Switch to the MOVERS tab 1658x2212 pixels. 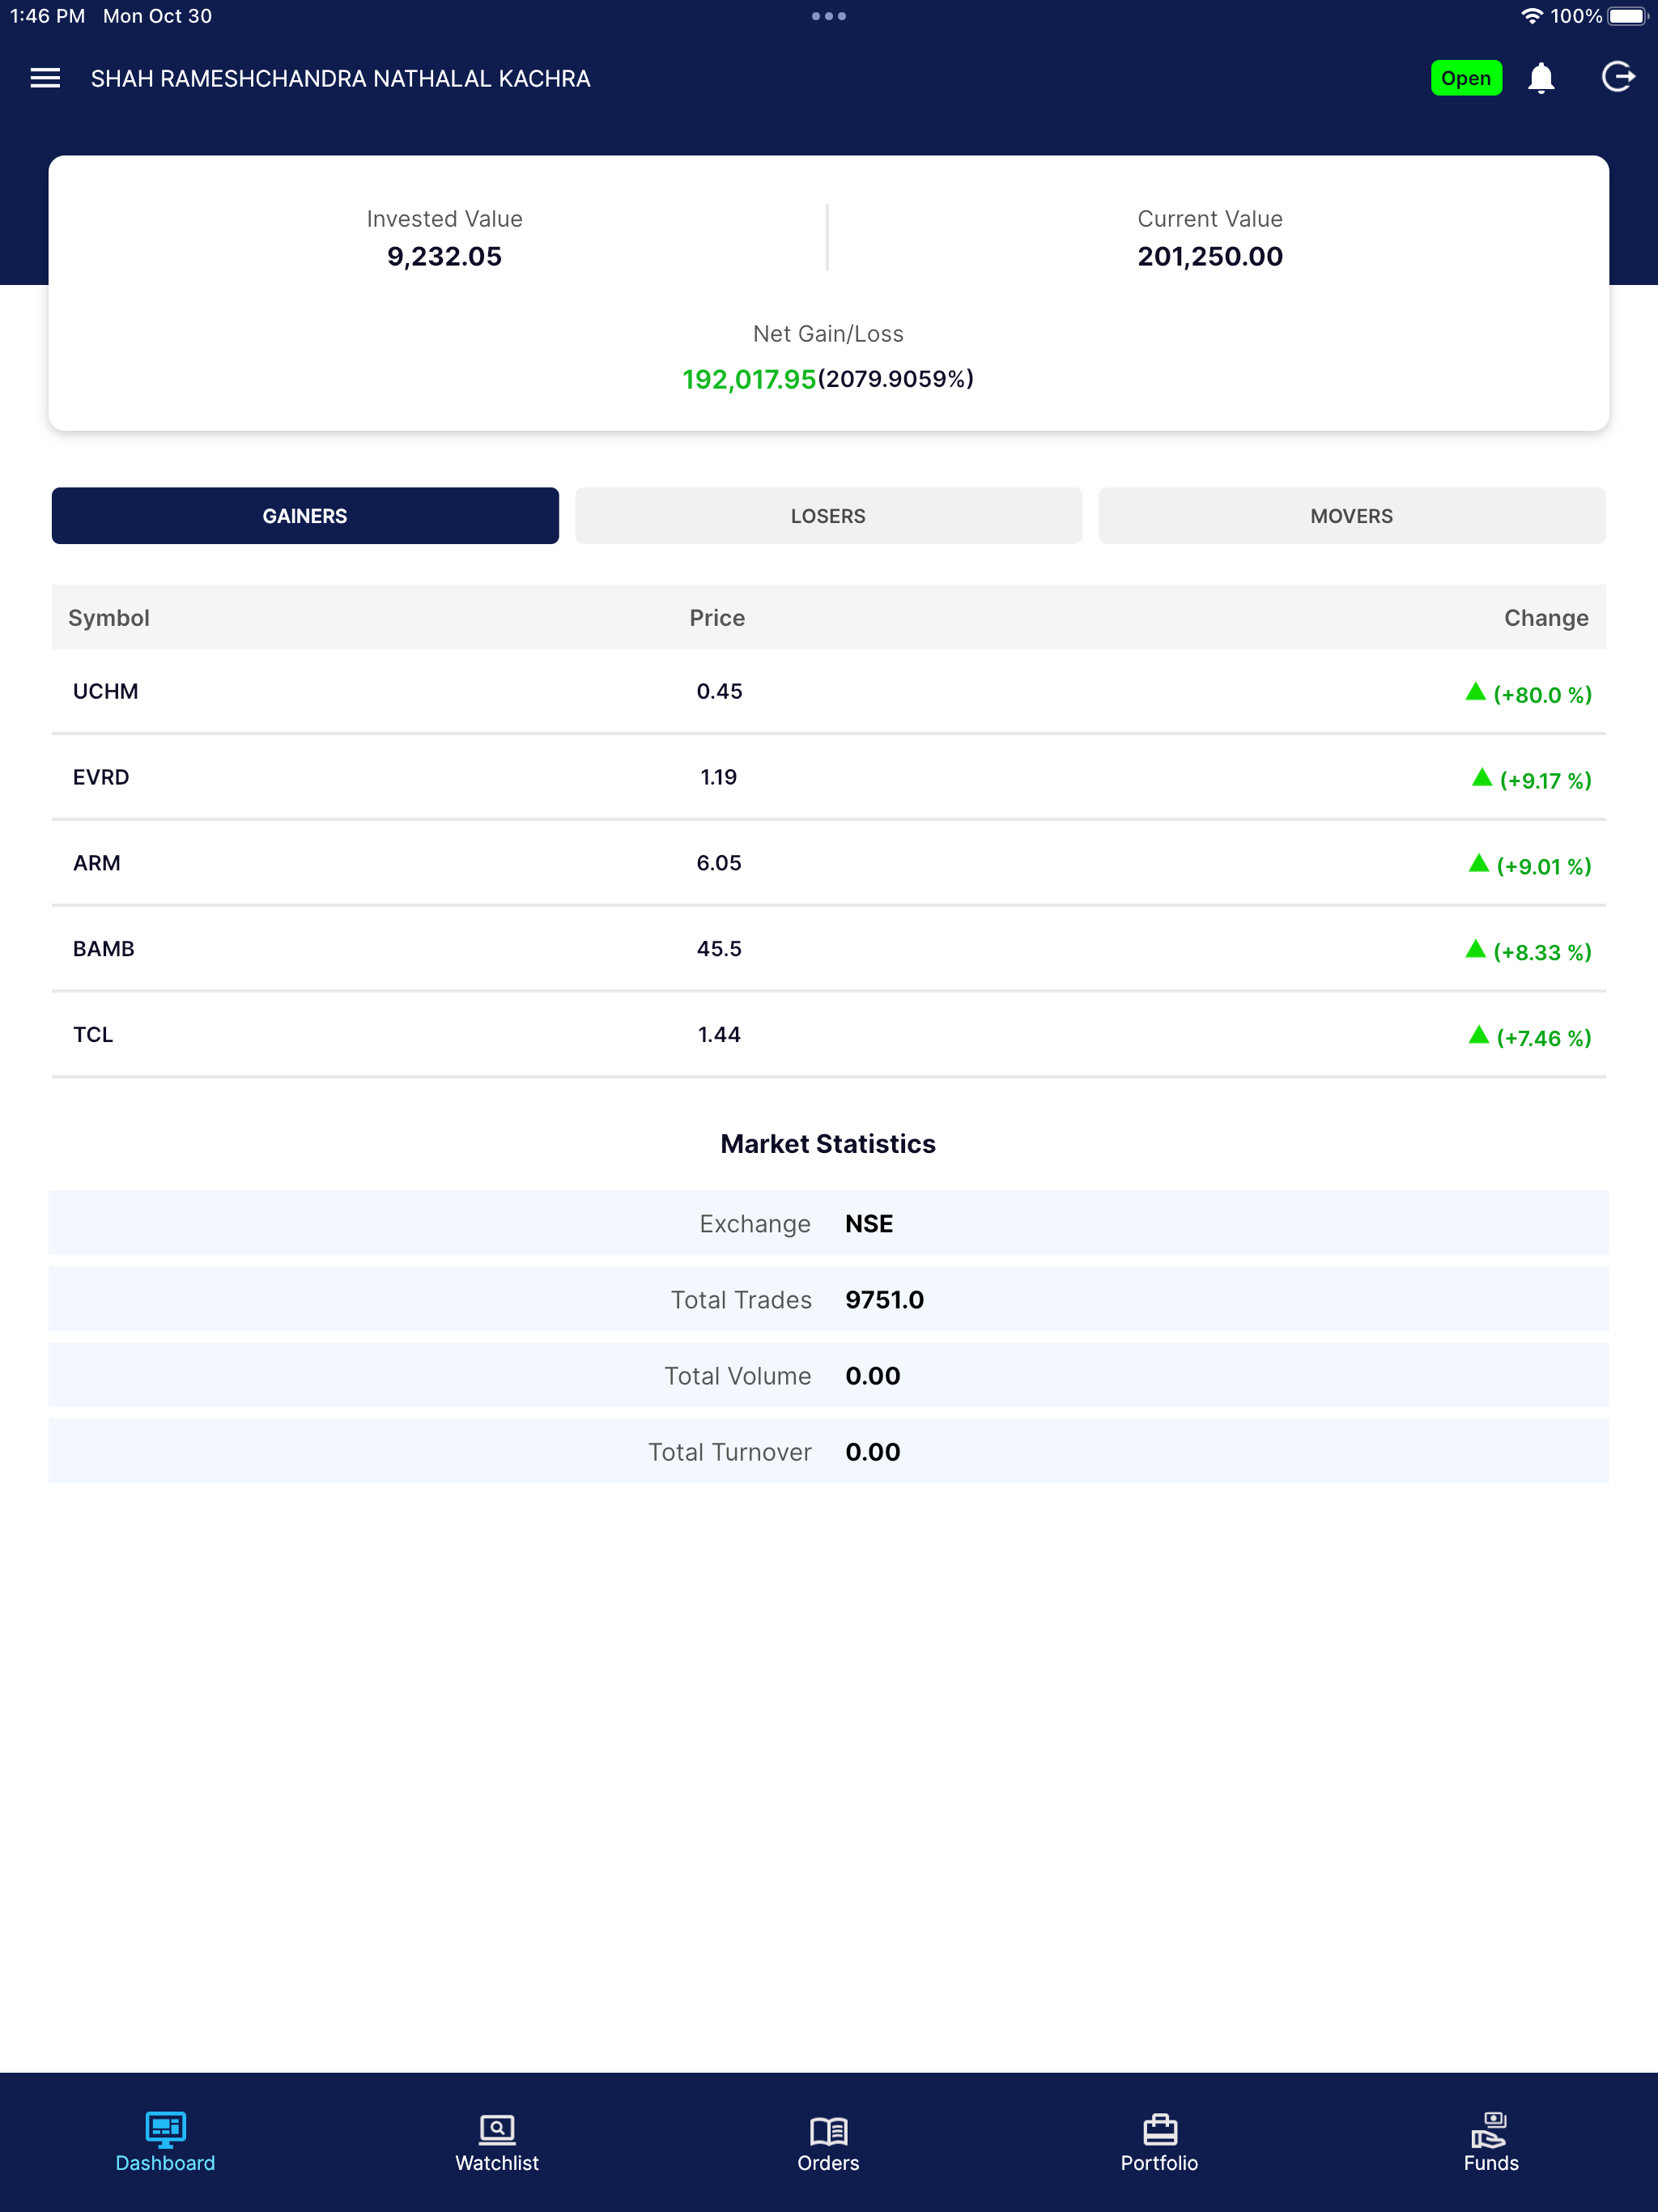click(x=1352, y=516)
